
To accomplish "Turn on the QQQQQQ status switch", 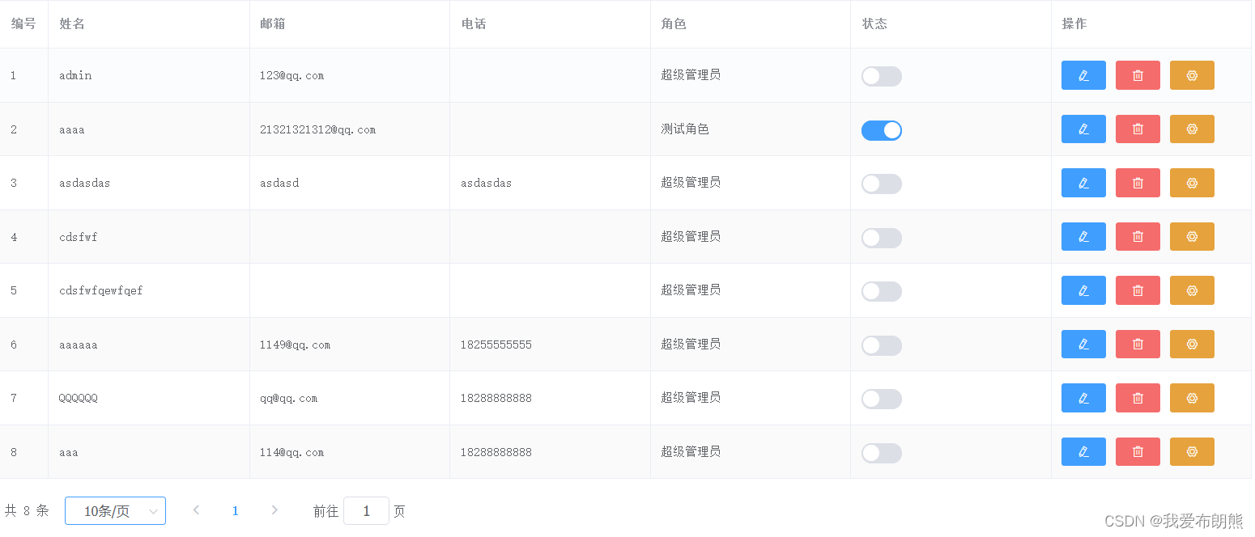I will (881, 399).
